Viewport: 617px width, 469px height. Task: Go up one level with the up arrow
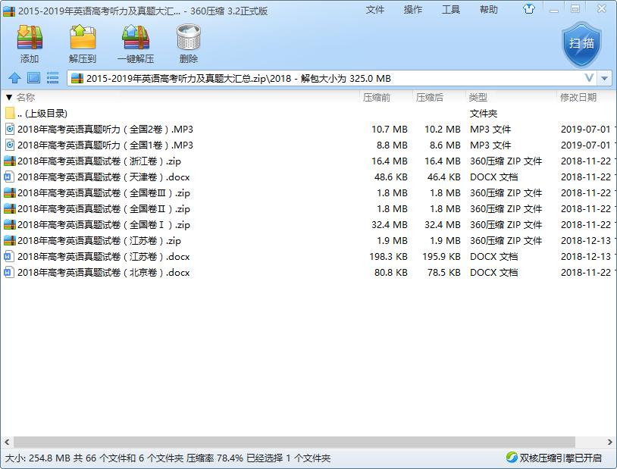tap(14, 78)
